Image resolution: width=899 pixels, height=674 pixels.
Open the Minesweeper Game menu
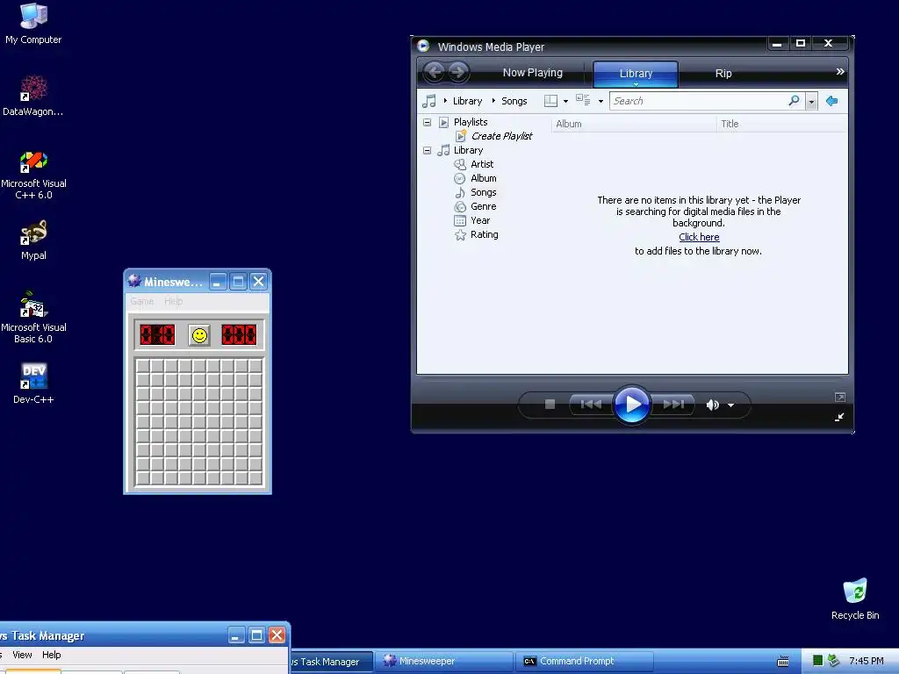tap(141, 302)
